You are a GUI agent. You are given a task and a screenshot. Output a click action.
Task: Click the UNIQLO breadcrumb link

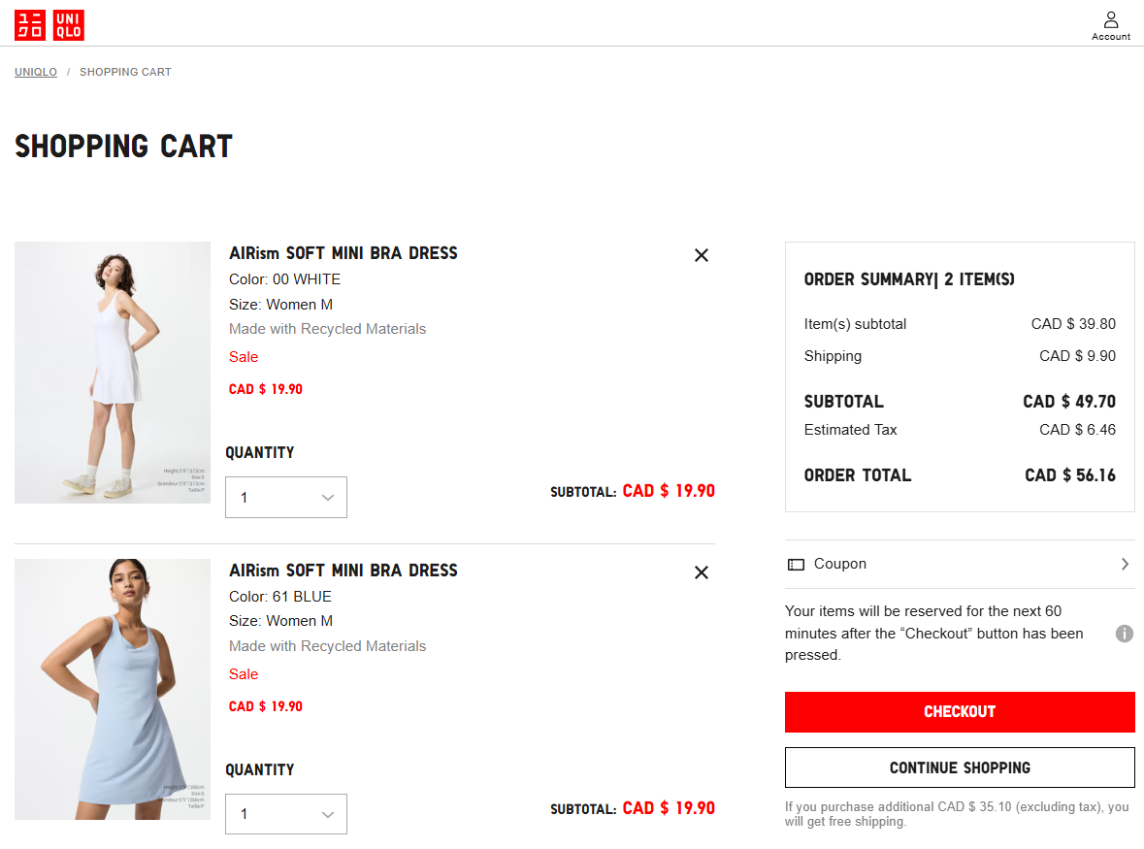pos(35,72)
